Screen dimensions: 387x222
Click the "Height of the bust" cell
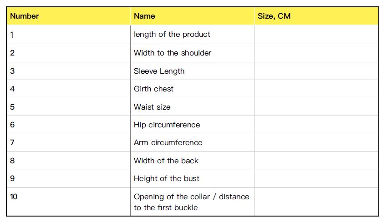click(167, 178)
